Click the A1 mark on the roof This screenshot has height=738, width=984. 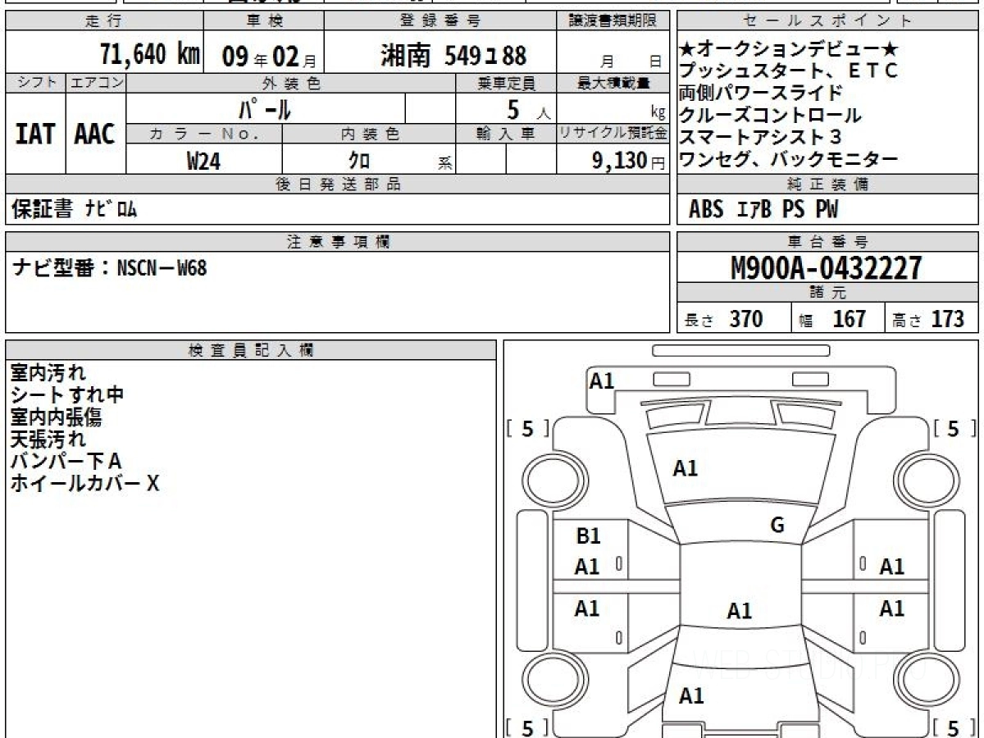tap(740, 611)
